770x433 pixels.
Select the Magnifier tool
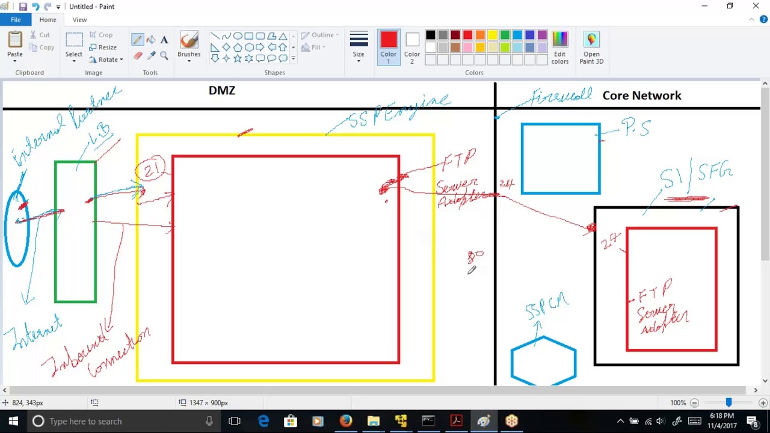164,55
